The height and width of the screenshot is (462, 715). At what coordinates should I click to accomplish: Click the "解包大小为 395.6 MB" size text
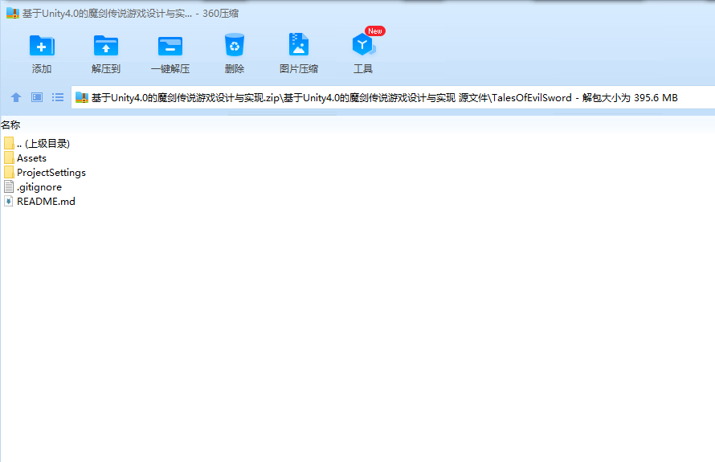tap(630, 97)
